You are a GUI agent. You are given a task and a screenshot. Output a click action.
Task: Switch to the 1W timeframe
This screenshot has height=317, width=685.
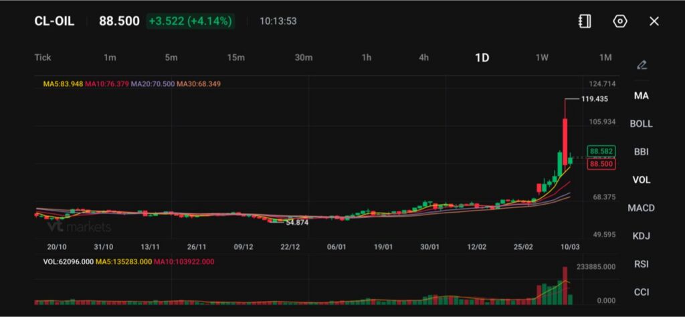542,58
